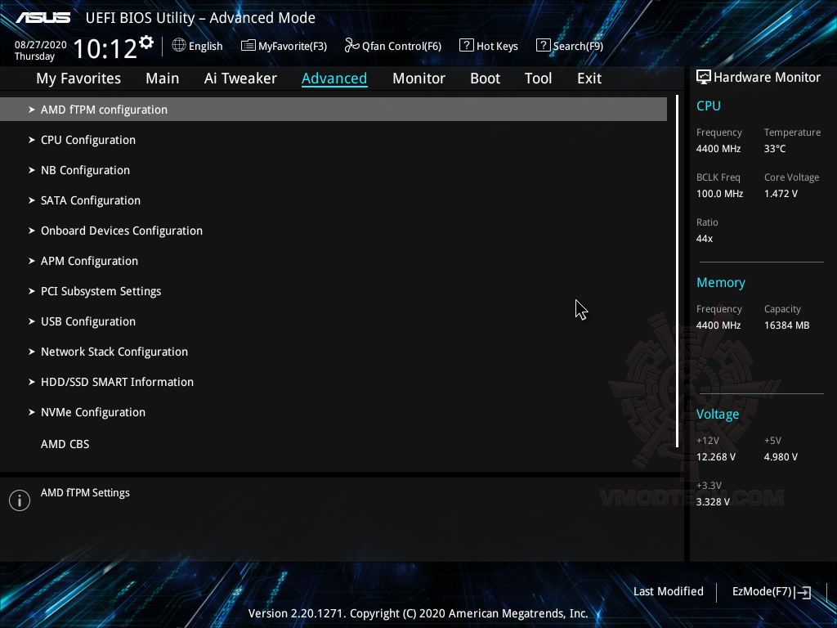This screenshot has width=837, height=628.
Task: Click the MyFavorite list icon
Action: 248,46
